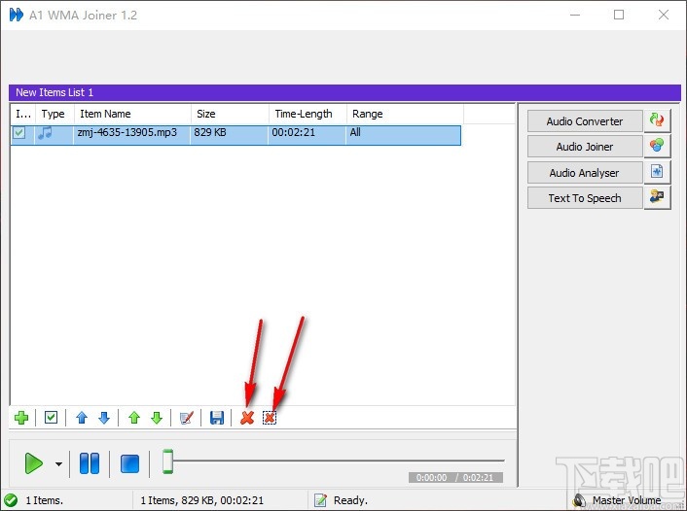Screen dimensions: 687x511
Task: Click the '1 Items.' status text
Action: click(44, 500)
